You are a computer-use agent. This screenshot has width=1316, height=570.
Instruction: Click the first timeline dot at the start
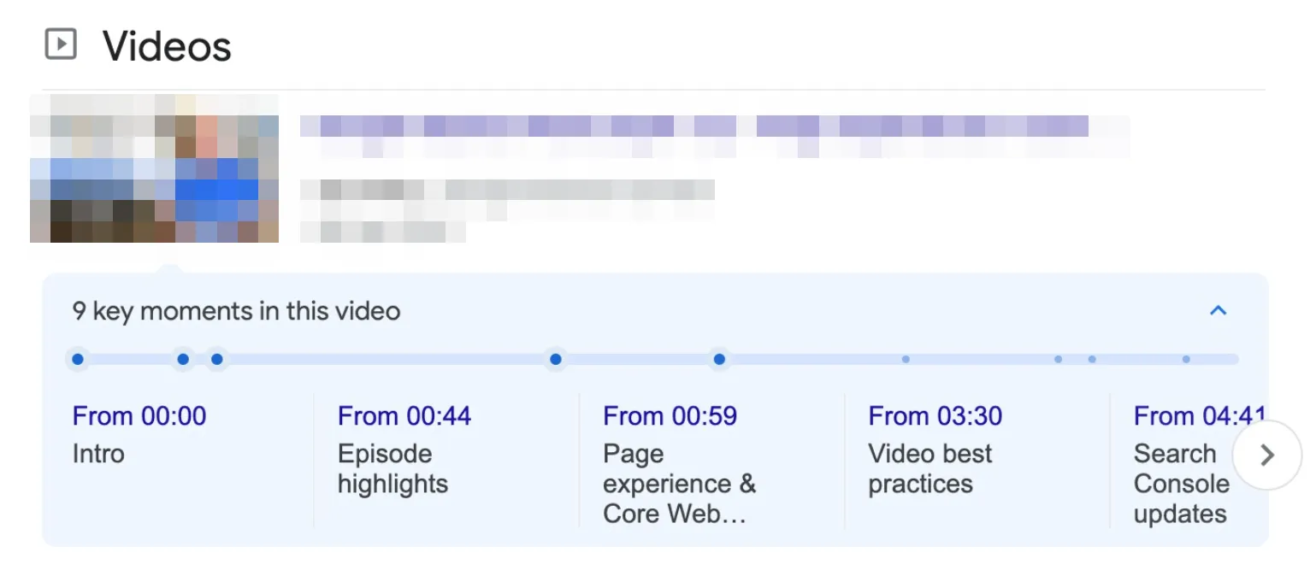click(78, 360)
